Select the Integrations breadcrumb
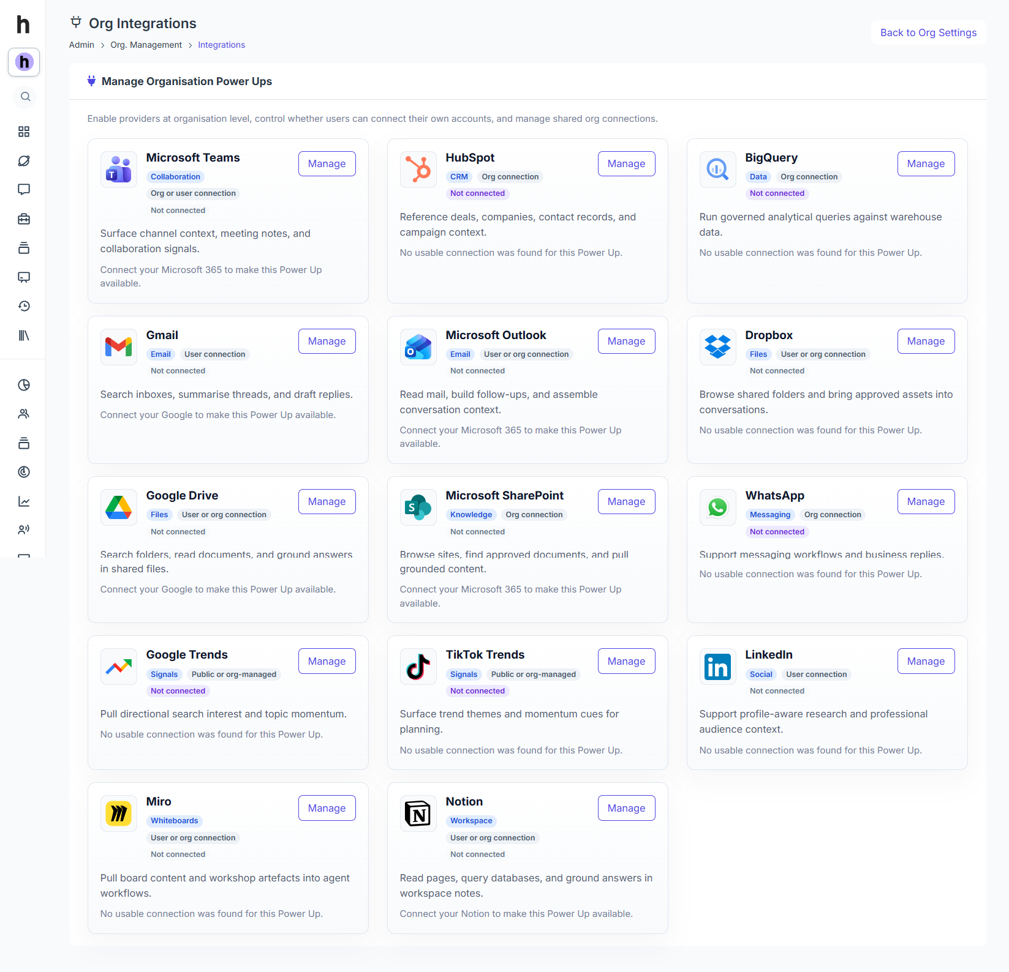 tap(221, 45)
